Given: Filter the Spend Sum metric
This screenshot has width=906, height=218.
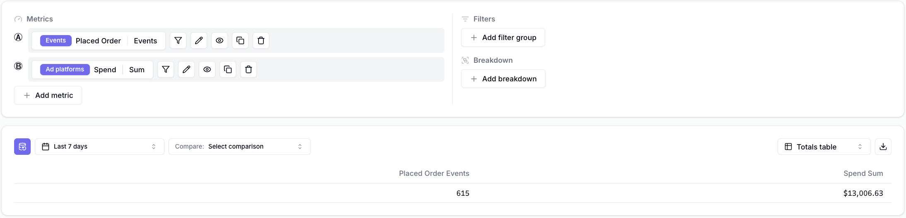Looking at the screenshot, I should tap(166, 69).
